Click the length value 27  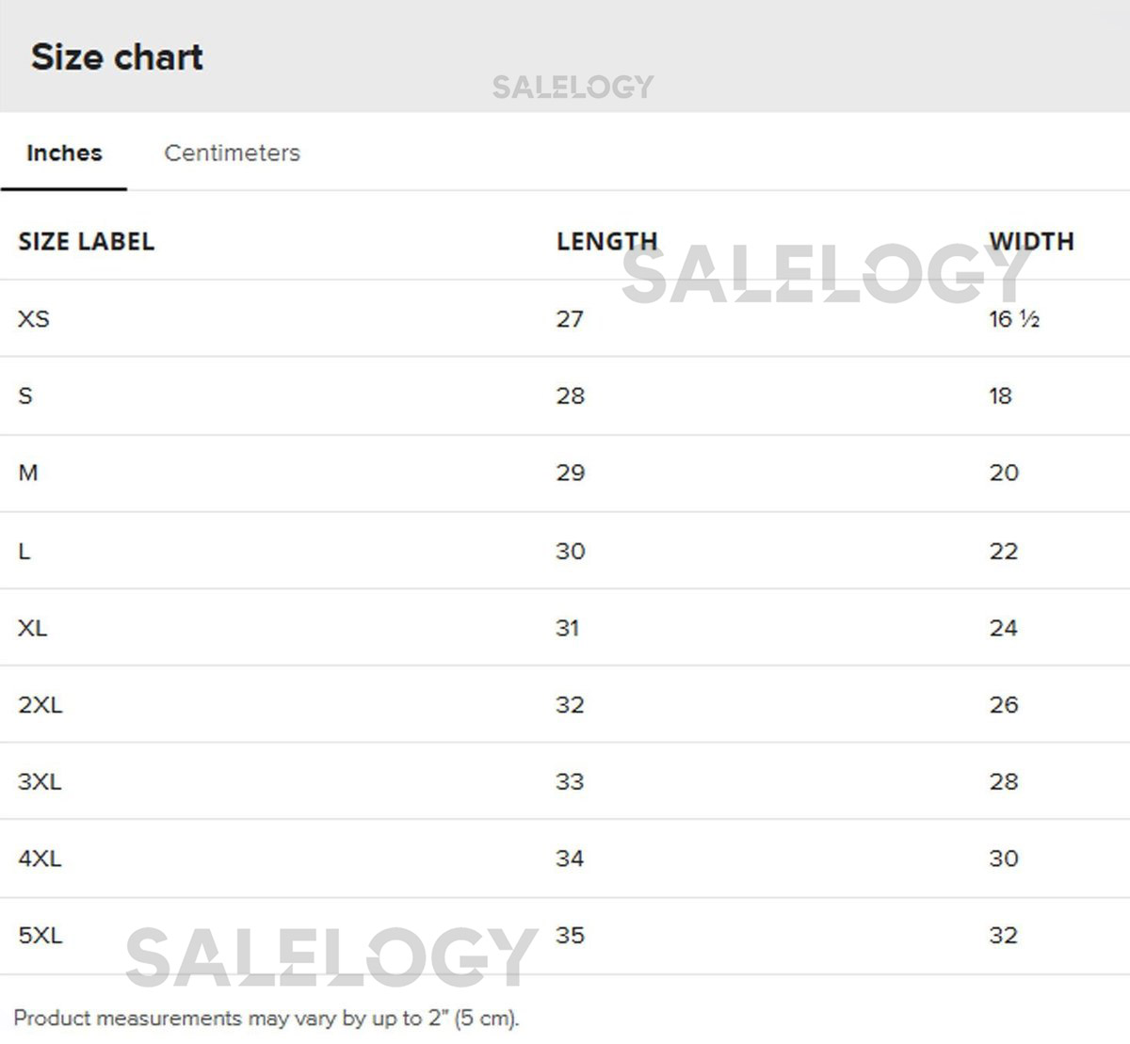click(570, 319)
